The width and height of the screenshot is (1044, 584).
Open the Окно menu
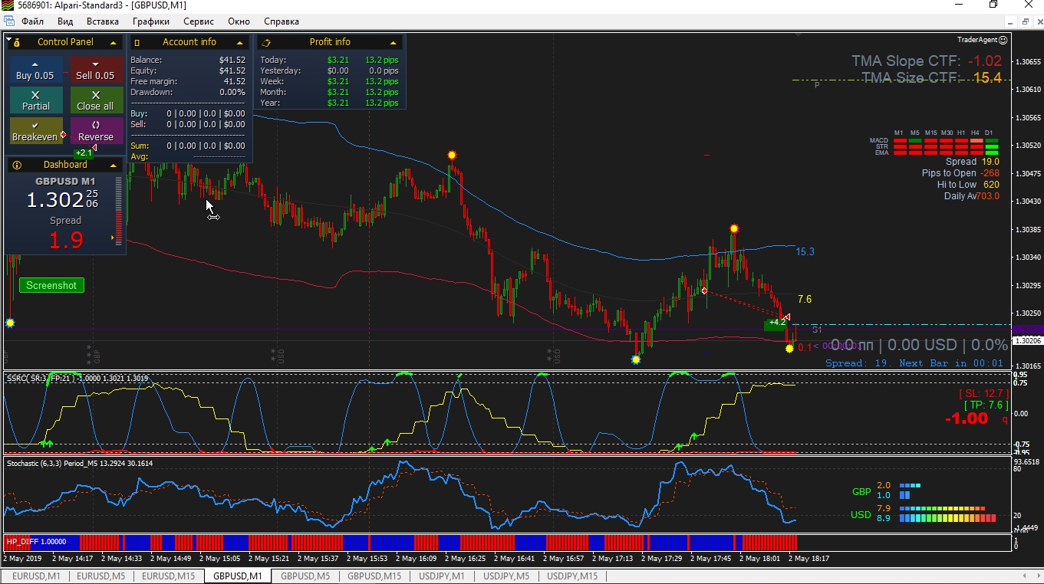pos(239,21)
